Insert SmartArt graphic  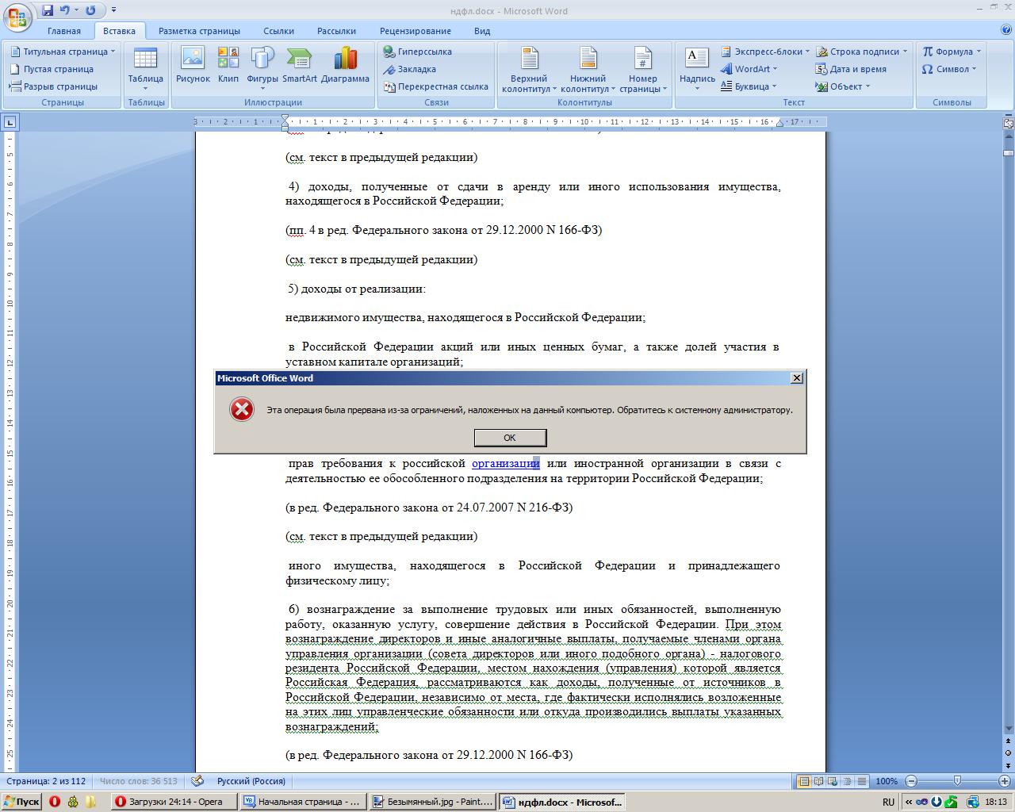coord(299,66)
